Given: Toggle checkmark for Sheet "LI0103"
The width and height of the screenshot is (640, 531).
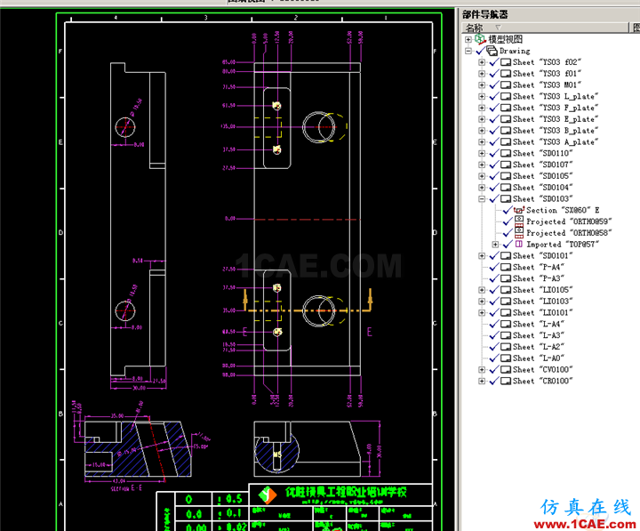Looking at the screenshot, I should click(494, 302).
